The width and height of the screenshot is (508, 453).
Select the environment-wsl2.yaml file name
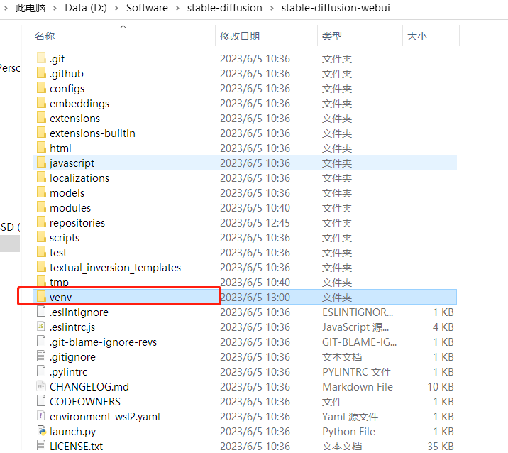104,417
